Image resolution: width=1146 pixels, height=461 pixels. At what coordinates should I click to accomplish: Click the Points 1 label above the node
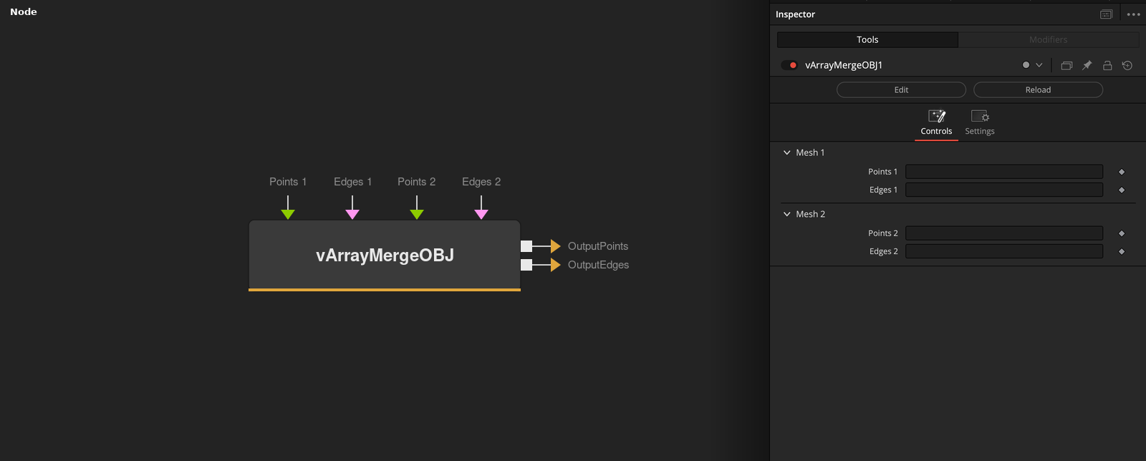coord(288,182)
